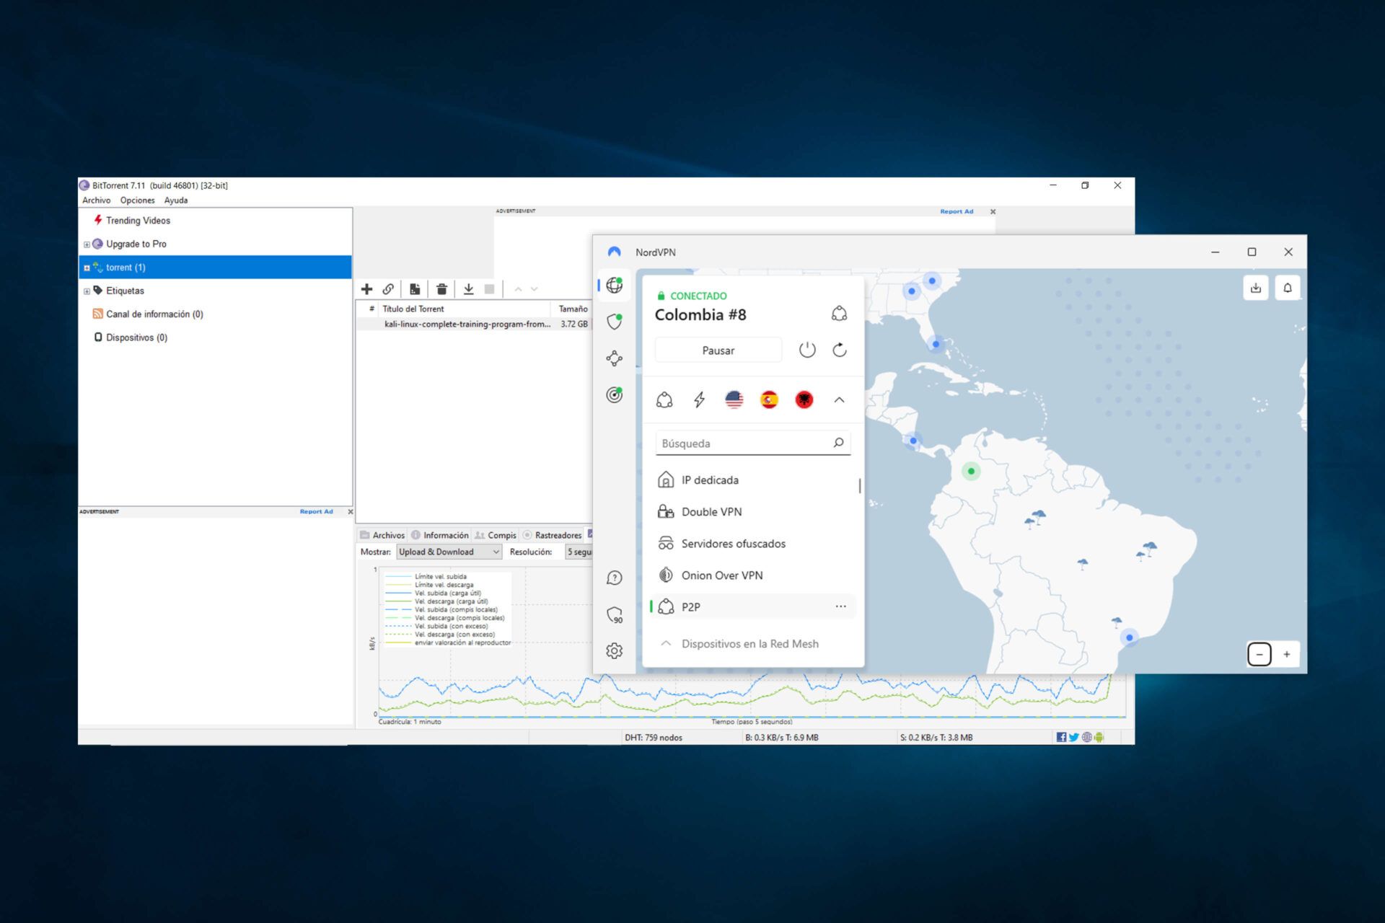Select the NordVPN lightning bolt icon
This screenshot has width=1385, height=923.
tap(700, 399)
